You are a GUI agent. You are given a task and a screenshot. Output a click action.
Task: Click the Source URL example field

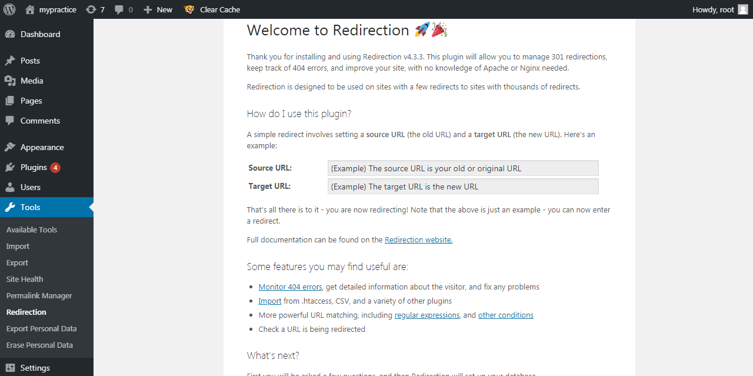pyautogui.click(x=463, y=168)
